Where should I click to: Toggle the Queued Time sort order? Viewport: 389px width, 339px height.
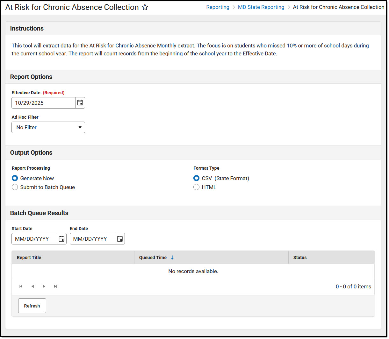coord(172,257)
